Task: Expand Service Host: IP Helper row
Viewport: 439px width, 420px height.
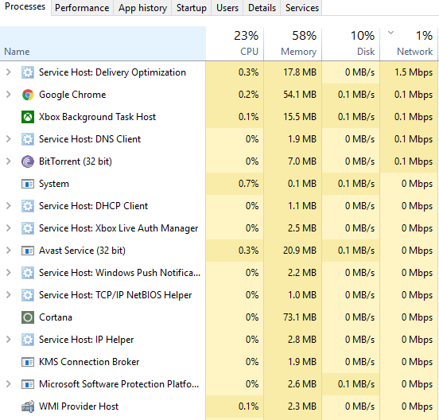Action: pyautogui.click(x=9, y=340)
